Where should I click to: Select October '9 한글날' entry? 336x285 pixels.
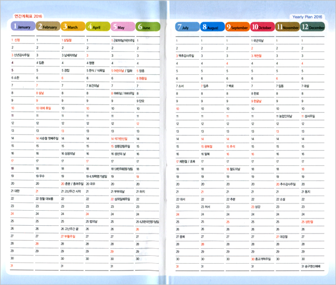click(x=256, y=101)
